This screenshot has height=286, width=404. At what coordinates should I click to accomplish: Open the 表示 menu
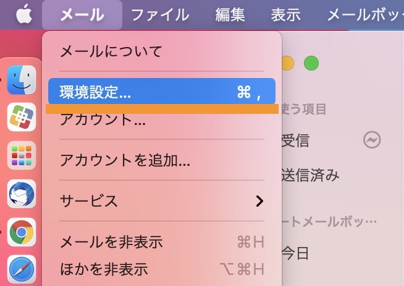coord(285,14)
